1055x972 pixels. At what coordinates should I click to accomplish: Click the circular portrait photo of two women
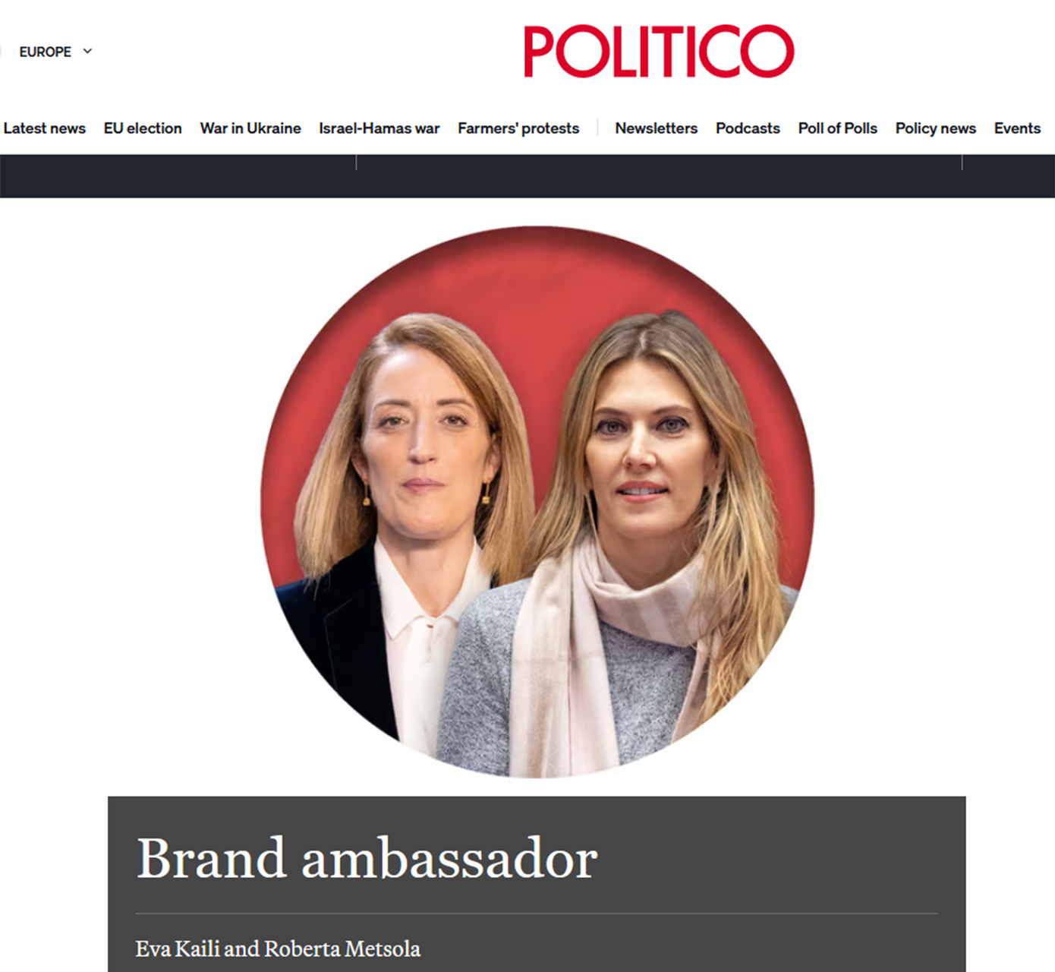coord(537,502)
